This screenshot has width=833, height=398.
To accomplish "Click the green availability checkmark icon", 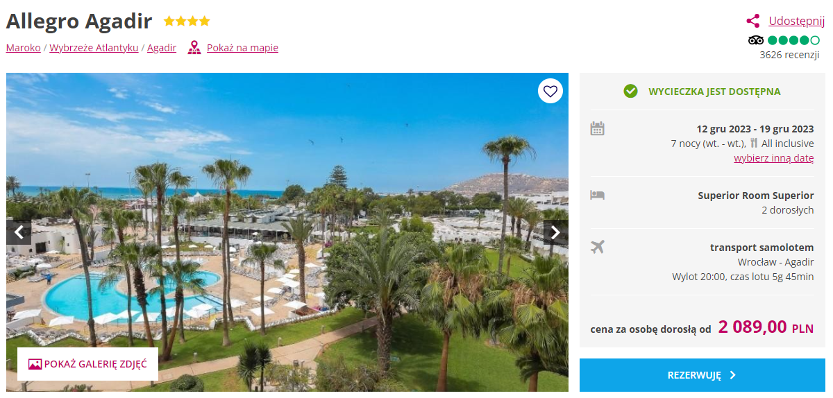I will pos(630,91).
